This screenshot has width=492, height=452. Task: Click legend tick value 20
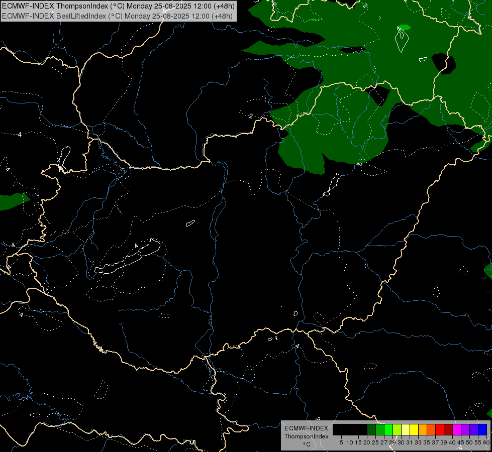click(x=367, y=442)
